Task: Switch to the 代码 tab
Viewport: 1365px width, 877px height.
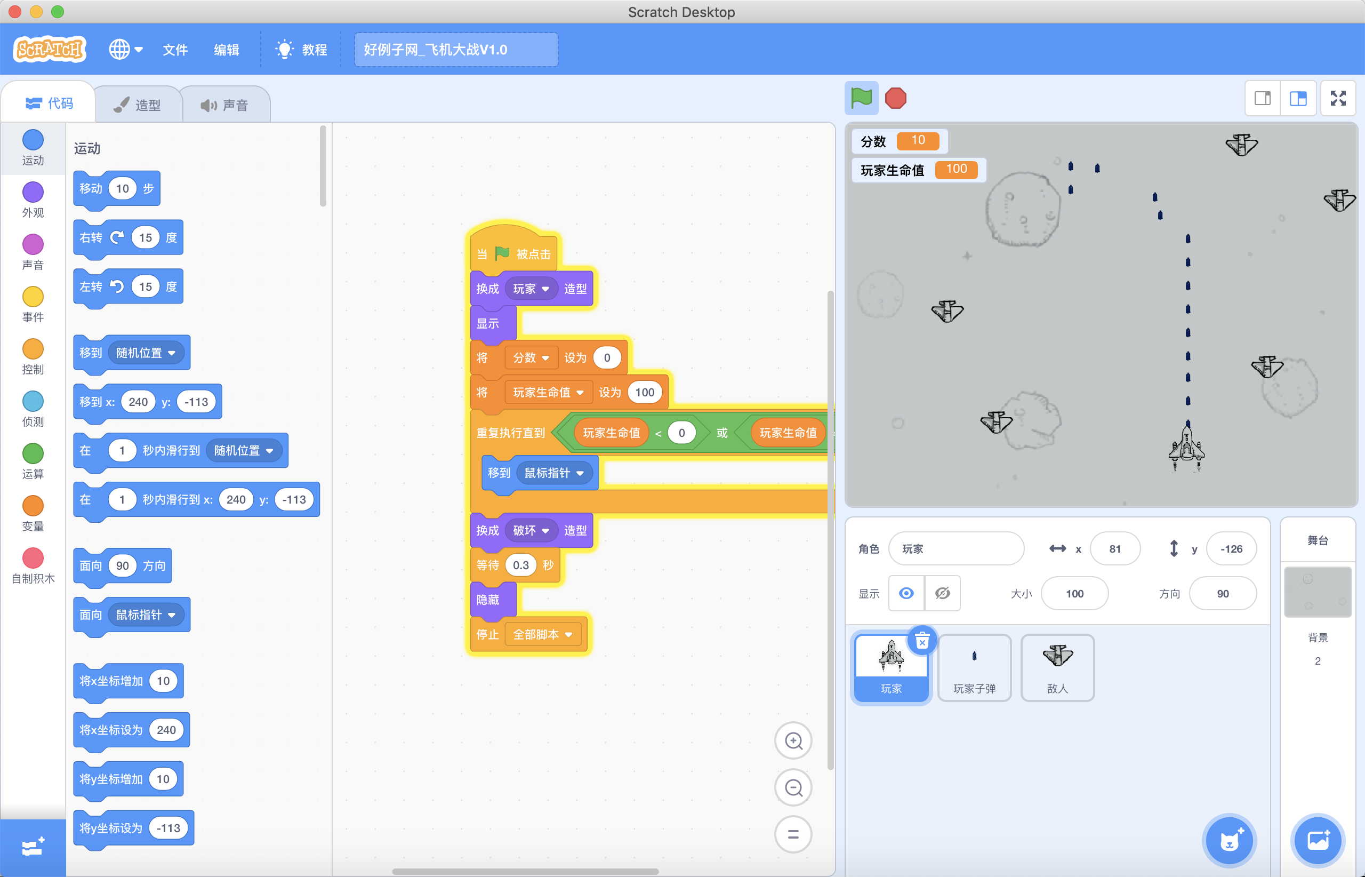Action: (x=49, y=103)
